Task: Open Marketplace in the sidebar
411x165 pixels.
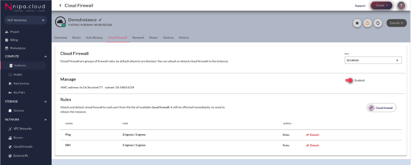Action: [x=17, y=48]
